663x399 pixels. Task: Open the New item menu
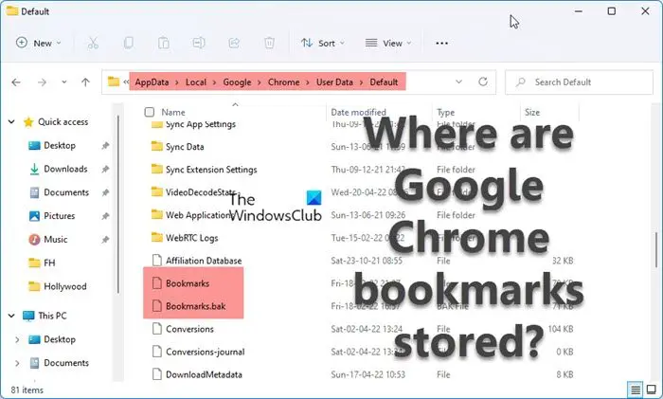point(39,44)
